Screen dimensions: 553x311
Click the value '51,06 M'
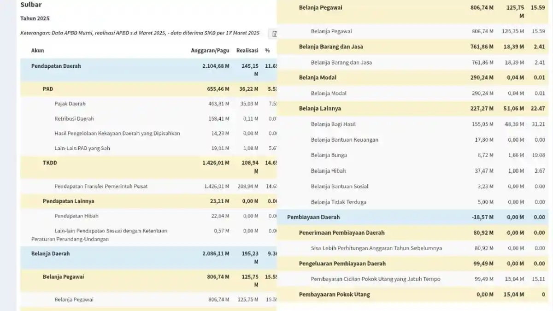(x=514, y=109)
